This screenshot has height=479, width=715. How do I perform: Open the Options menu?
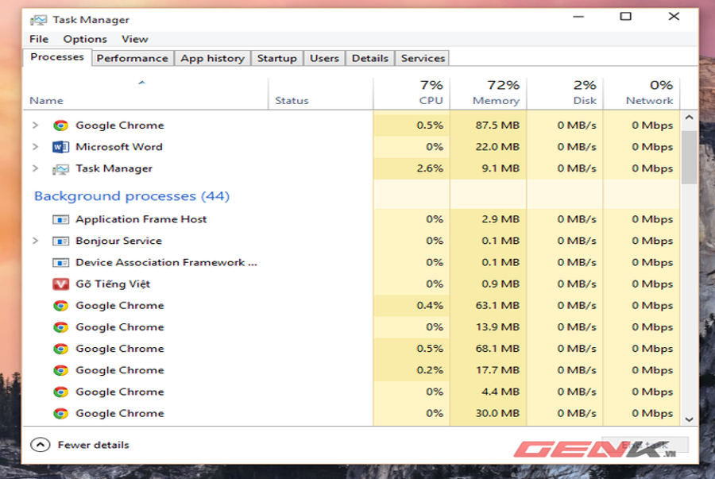coord(85,39)
